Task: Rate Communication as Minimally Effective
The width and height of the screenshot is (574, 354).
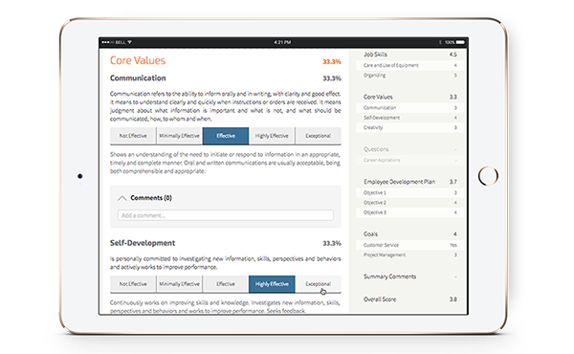Action: [180, 136]
